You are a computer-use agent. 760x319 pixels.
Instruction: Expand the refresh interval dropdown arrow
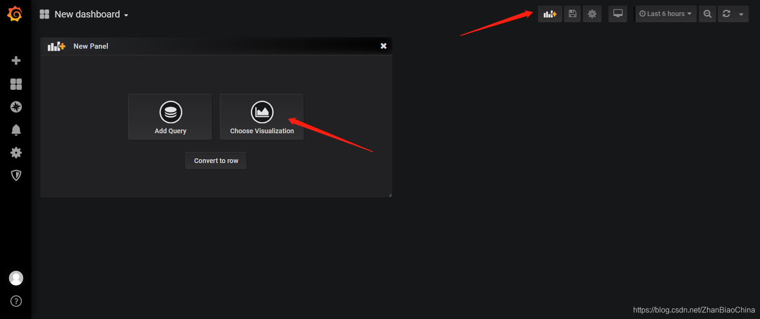pyautogui.click(x=741, y=14)
